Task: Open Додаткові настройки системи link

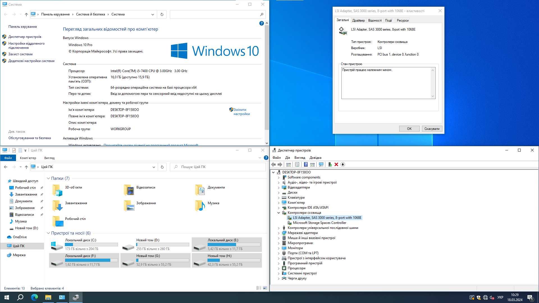Action: click(31, 61)
